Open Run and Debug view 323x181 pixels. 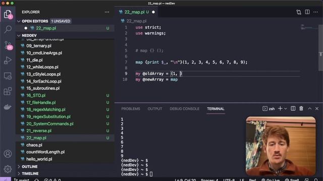tap(8, 60)
